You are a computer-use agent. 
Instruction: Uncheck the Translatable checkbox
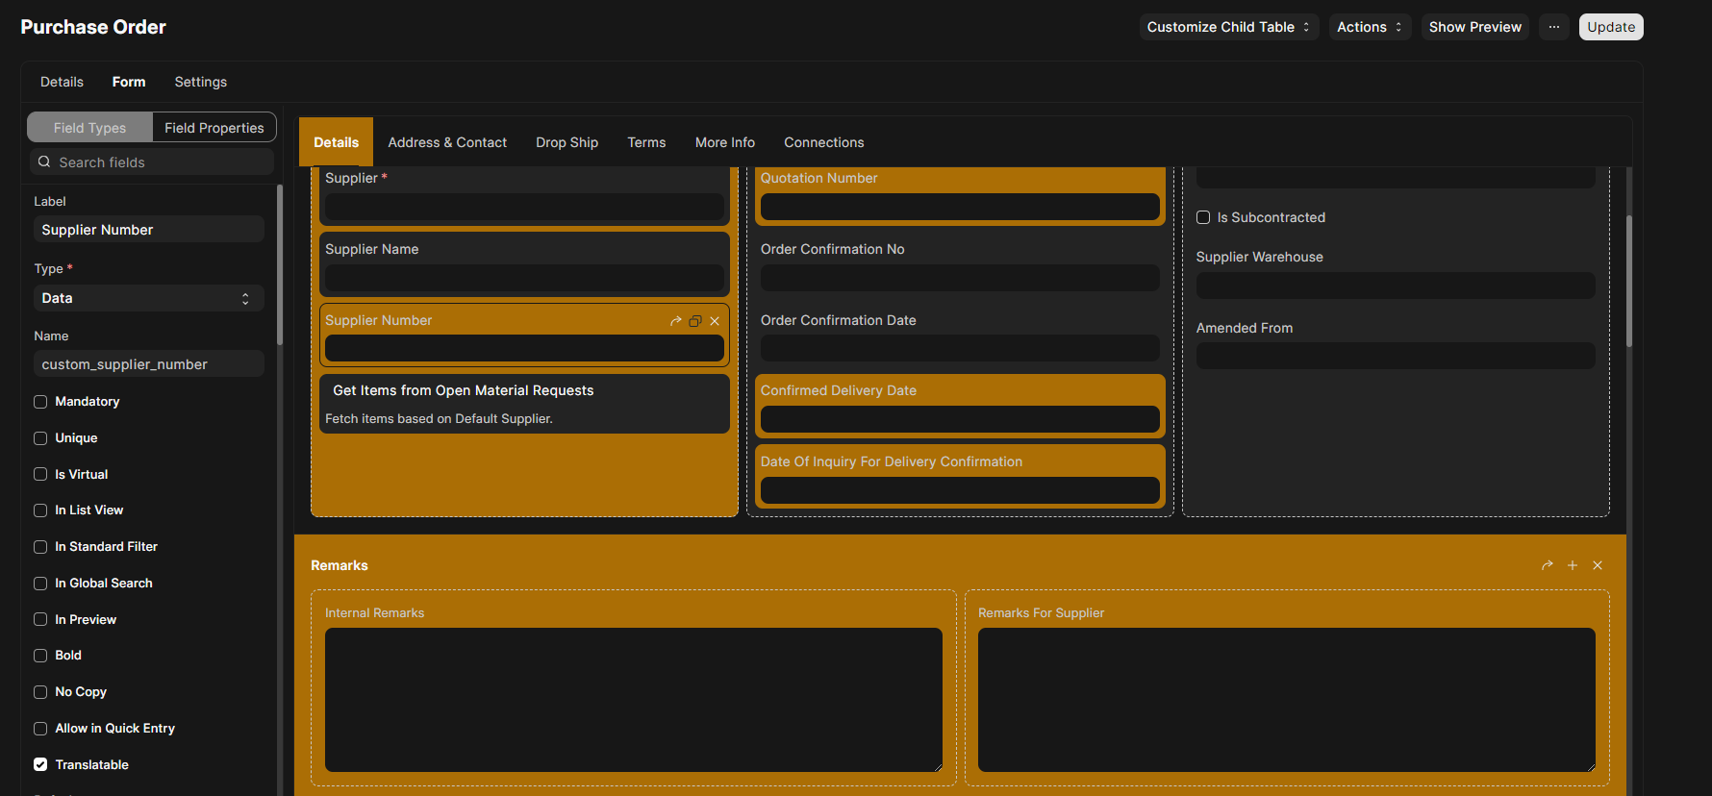click(40, 765)
